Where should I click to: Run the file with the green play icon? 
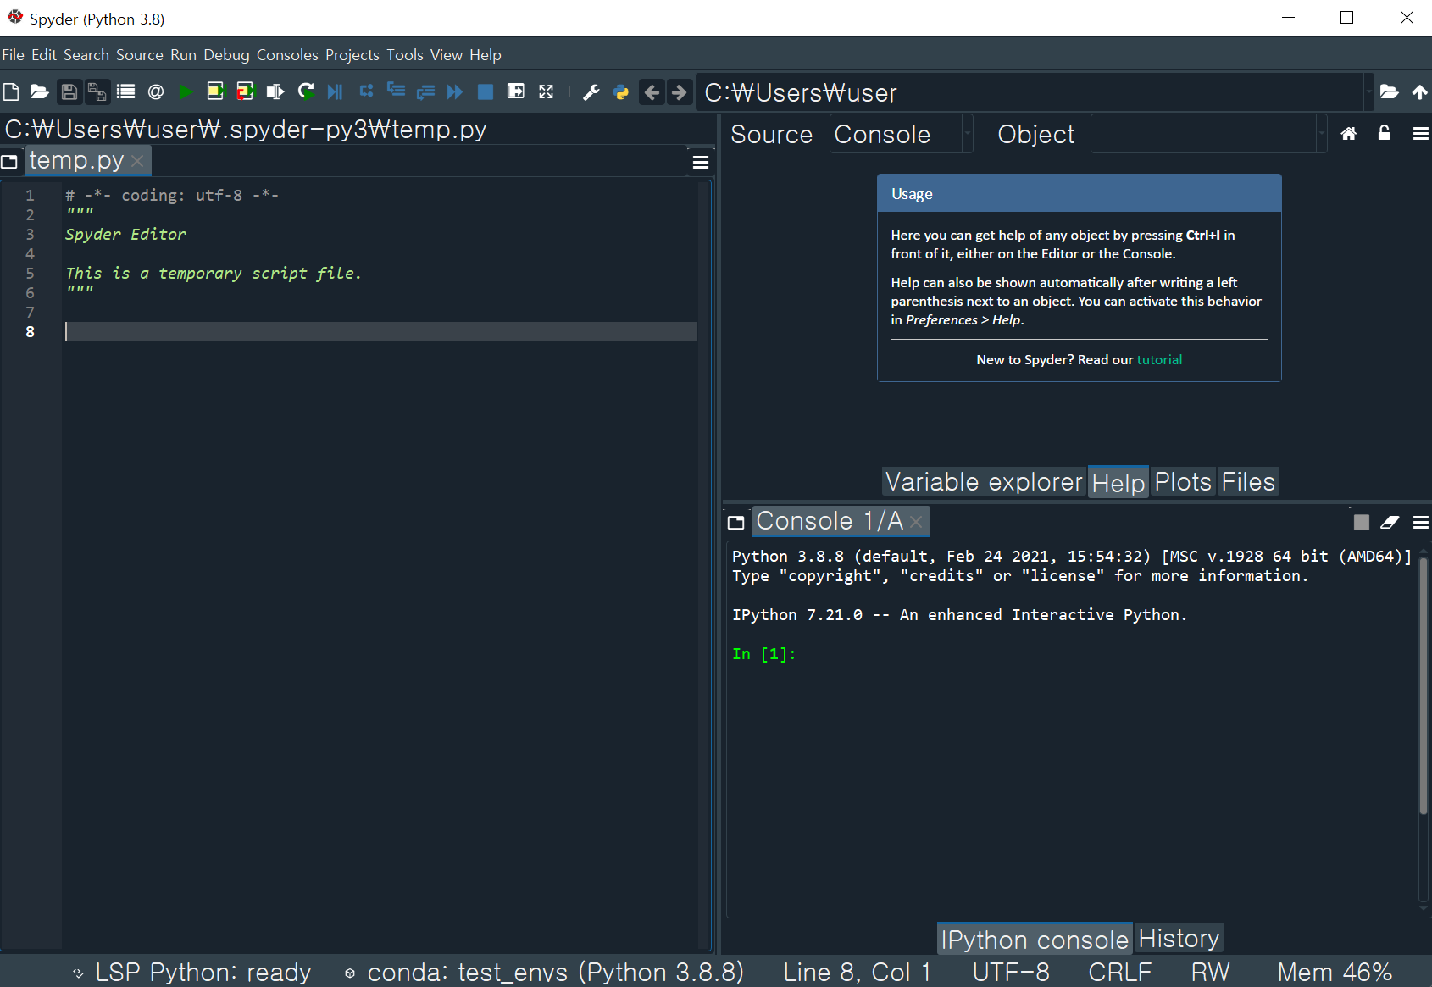tap(186, 91)
